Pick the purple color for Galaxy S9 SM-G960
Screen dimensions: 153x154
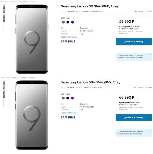point(72,22)
